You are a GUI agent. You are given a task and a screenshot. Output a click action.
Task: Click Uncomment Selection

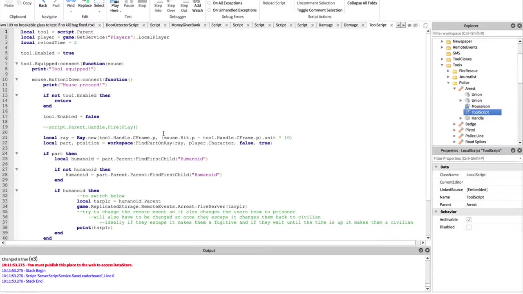[315, 3]
